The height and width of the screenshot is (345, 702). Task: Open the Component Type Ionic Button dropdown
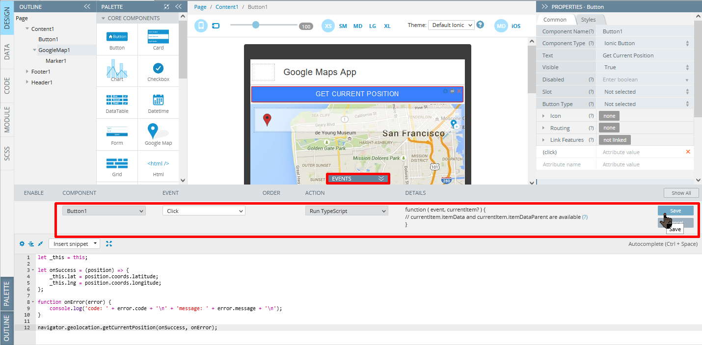[645, 43]
